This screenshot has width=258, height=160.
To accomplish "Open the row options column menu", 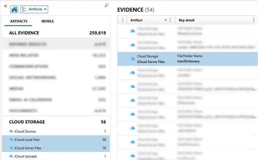I will tap(123, 20).
